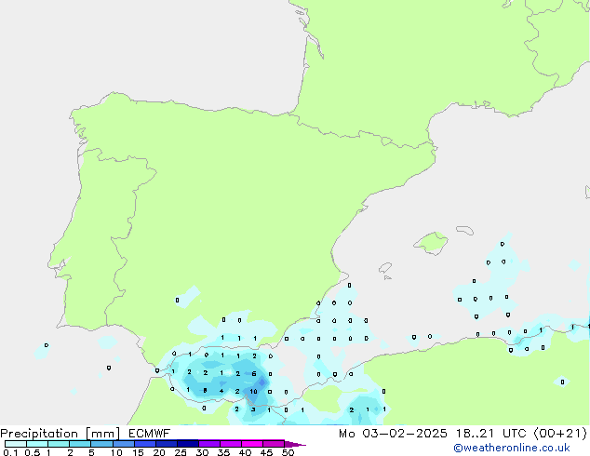Click the '6' precipitation value on the map
590x456 pixels.
tap(254, 374)
